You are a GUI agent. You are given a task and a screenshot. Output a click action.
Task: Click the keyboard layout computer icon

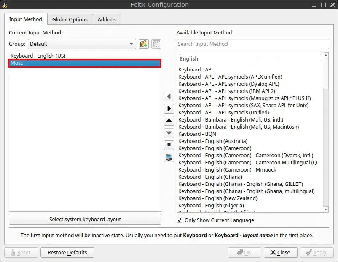tap(169, 157)
